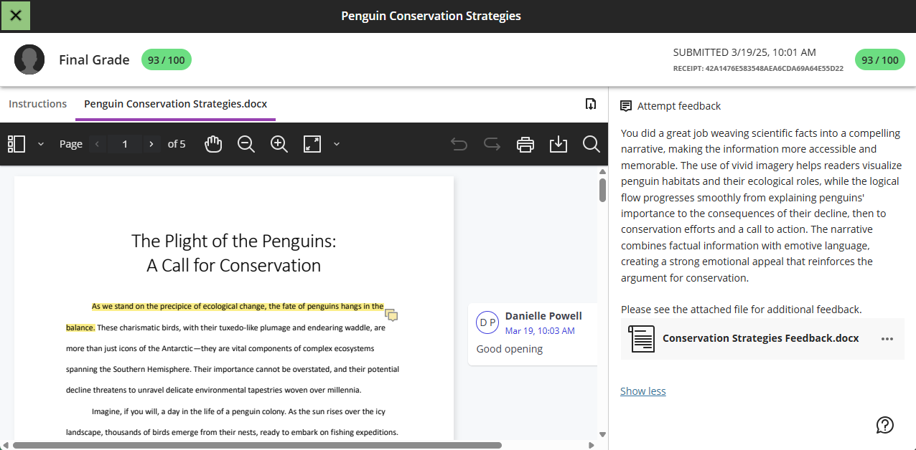This screenshot has height=450, width=916.
Task: Zoom in on the document
Action: coord(279,144)
